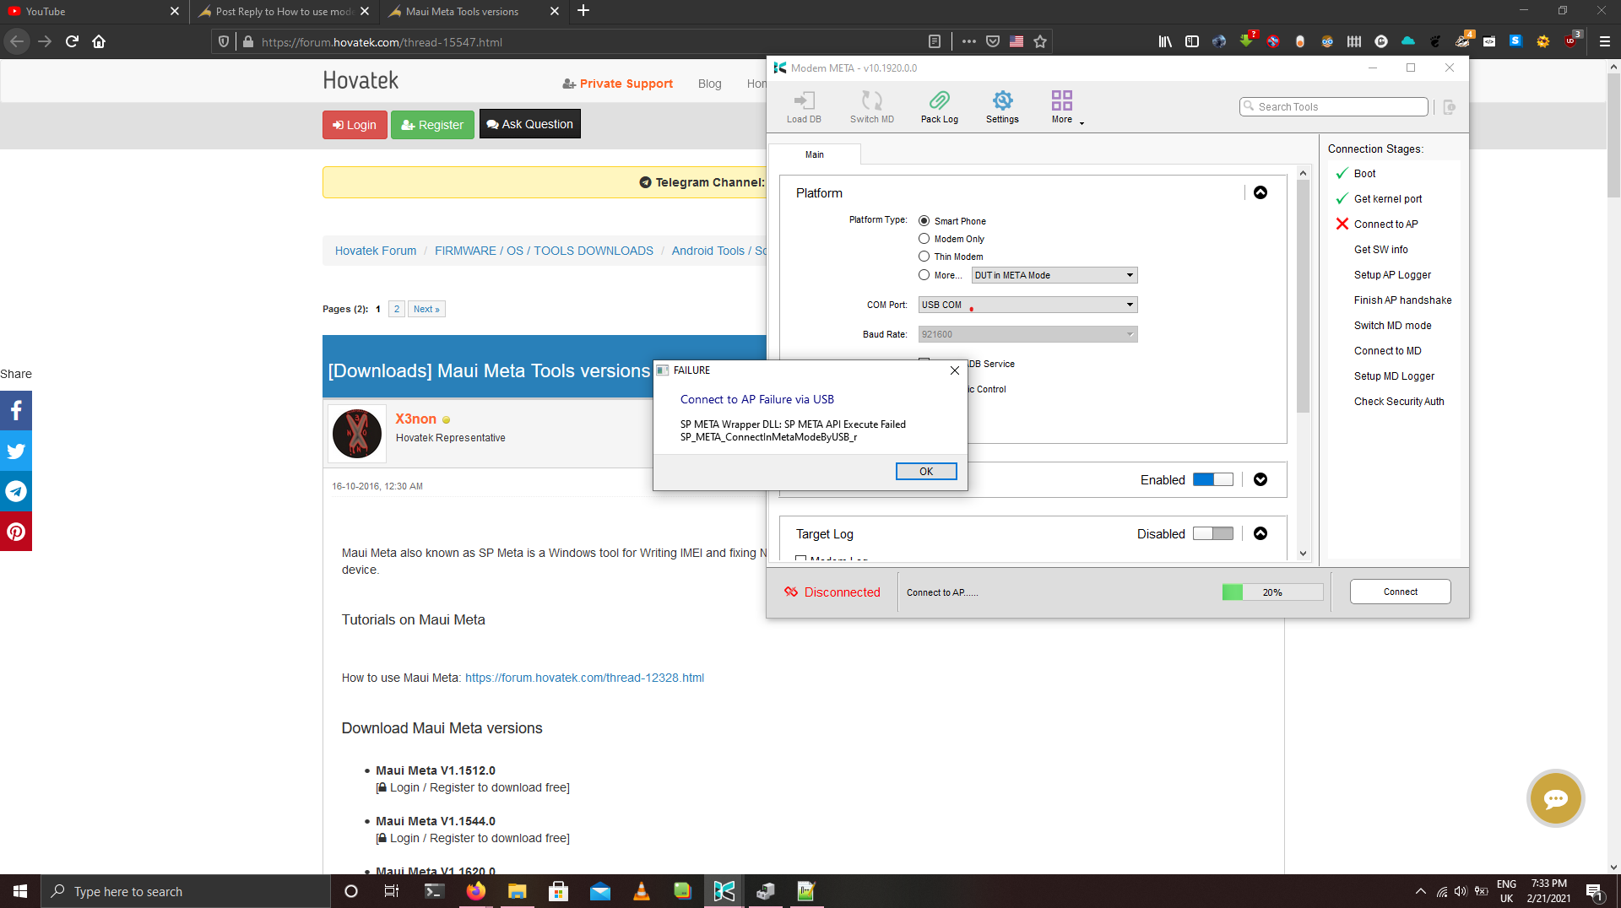Viewport: 1621px width, 908px height.
Task: Open Task View on the taskbar
Action: click(x=391, y=891)
